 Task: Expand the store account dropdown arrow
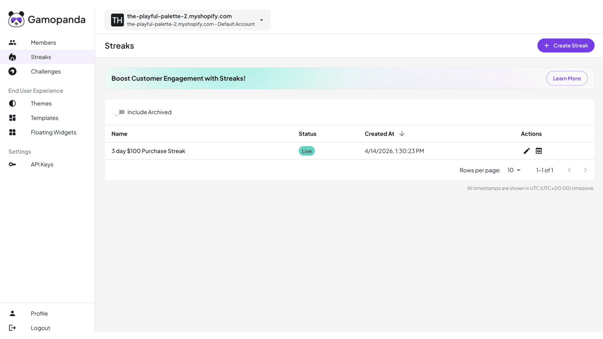pyautogui.click(x=262, y=20)
